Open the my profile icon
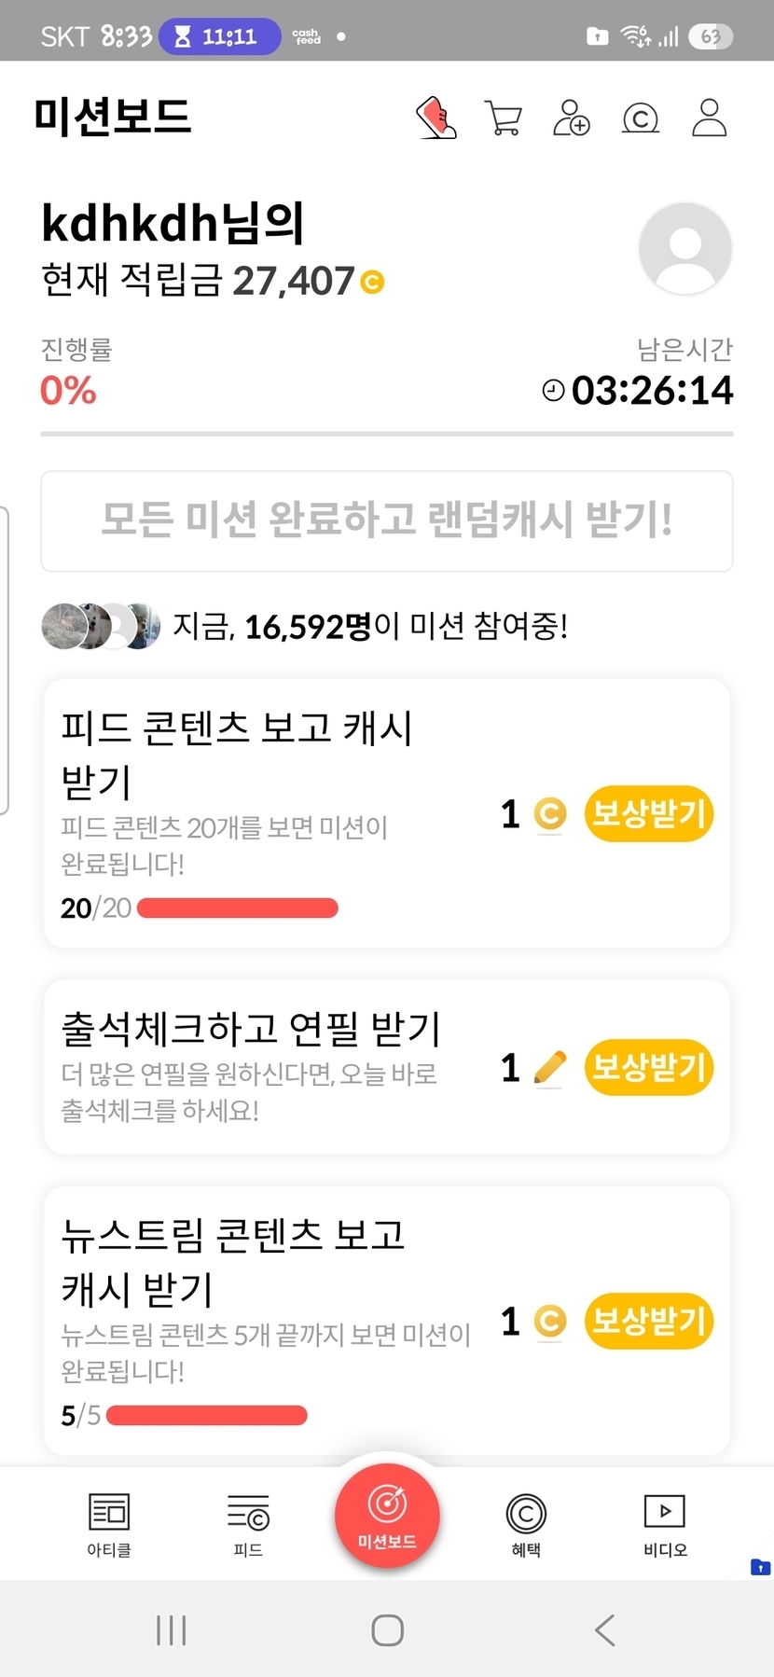Screen dimensions: 774x1677 click(709, 118)
